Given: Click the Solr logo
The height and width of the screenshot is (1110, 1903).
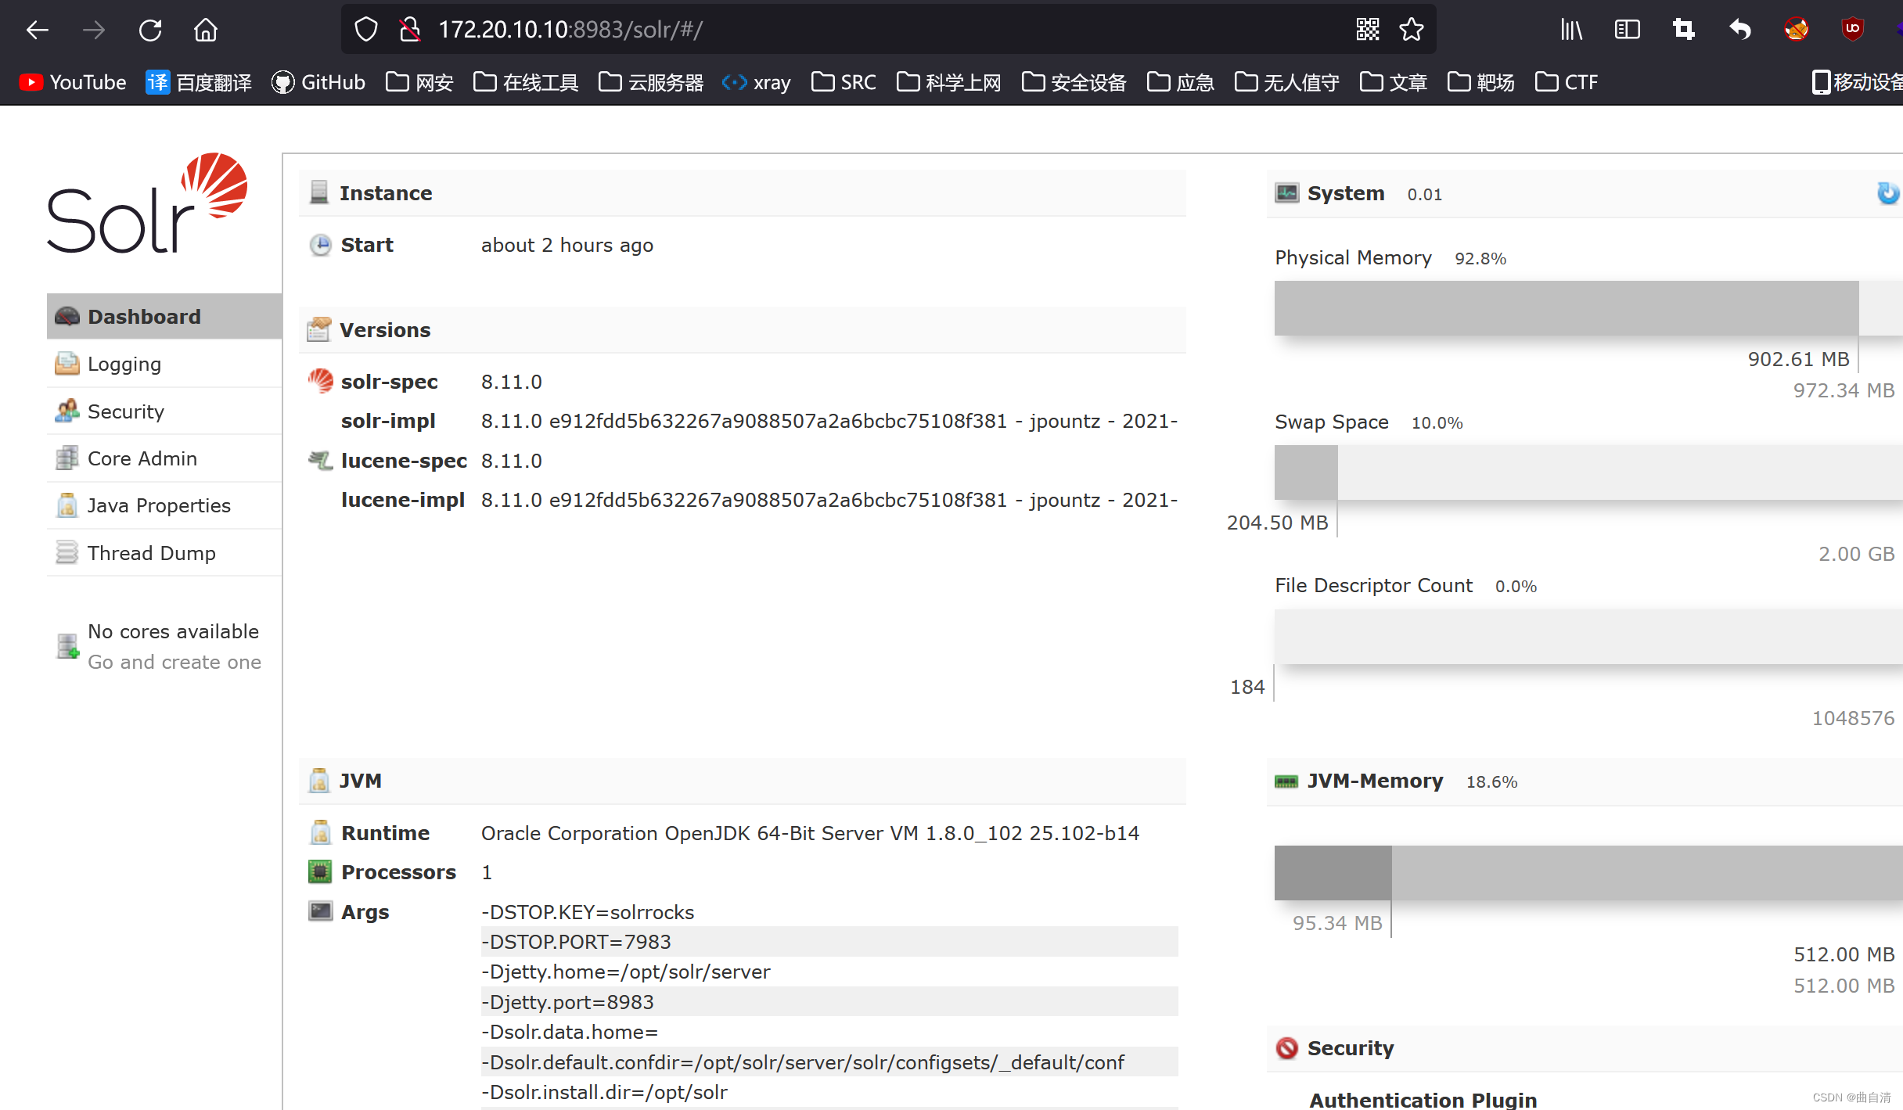Looking at the screenshot, I should pyautogui.click(x=147, y=203).
